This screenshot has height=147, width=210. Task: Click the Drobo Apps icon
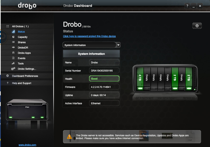tap(13, 53)
